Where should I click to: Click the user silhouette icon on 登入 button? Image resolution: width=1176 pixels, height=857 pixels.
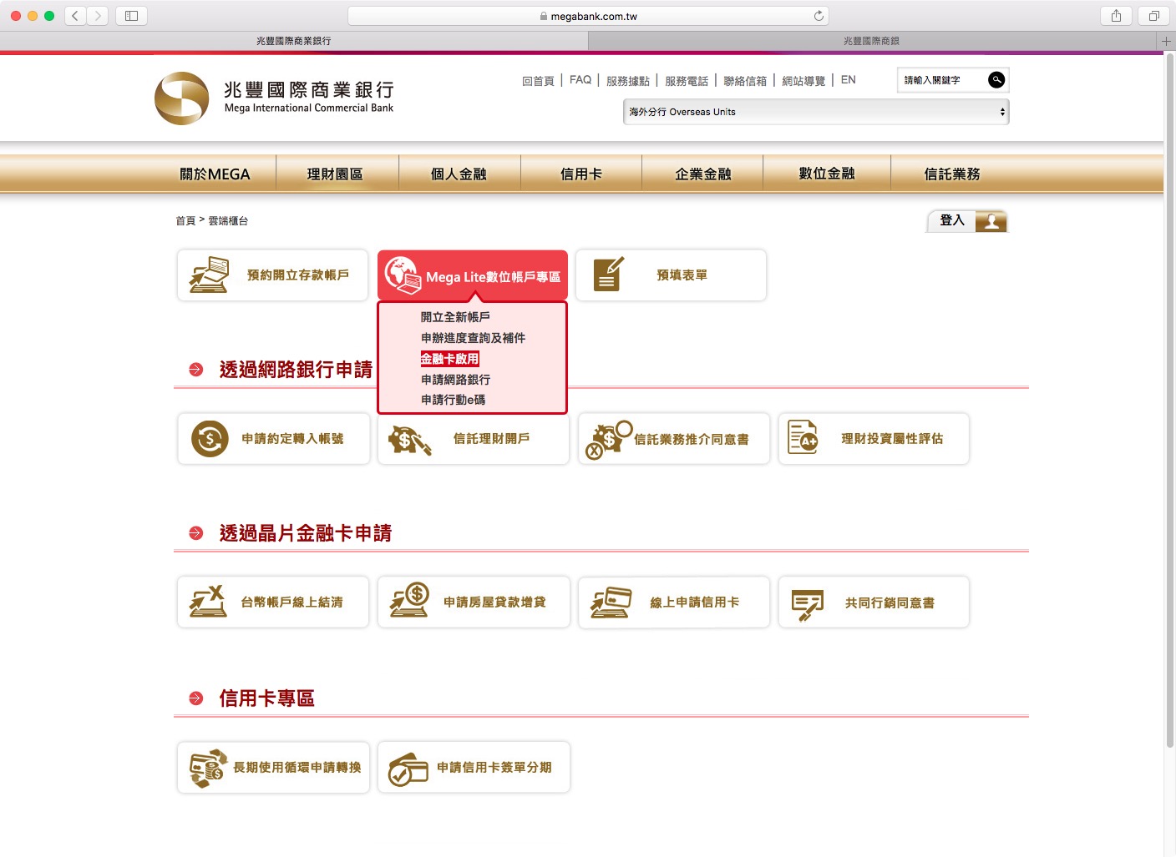pyautogui.click(x=991, y=221)
